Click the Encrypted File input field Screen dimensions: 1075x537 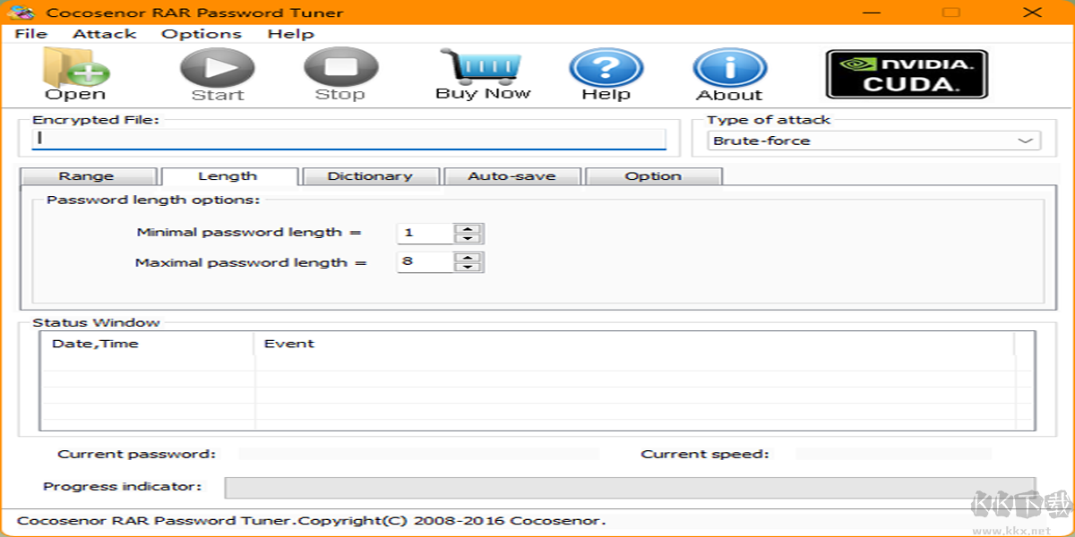349,139
